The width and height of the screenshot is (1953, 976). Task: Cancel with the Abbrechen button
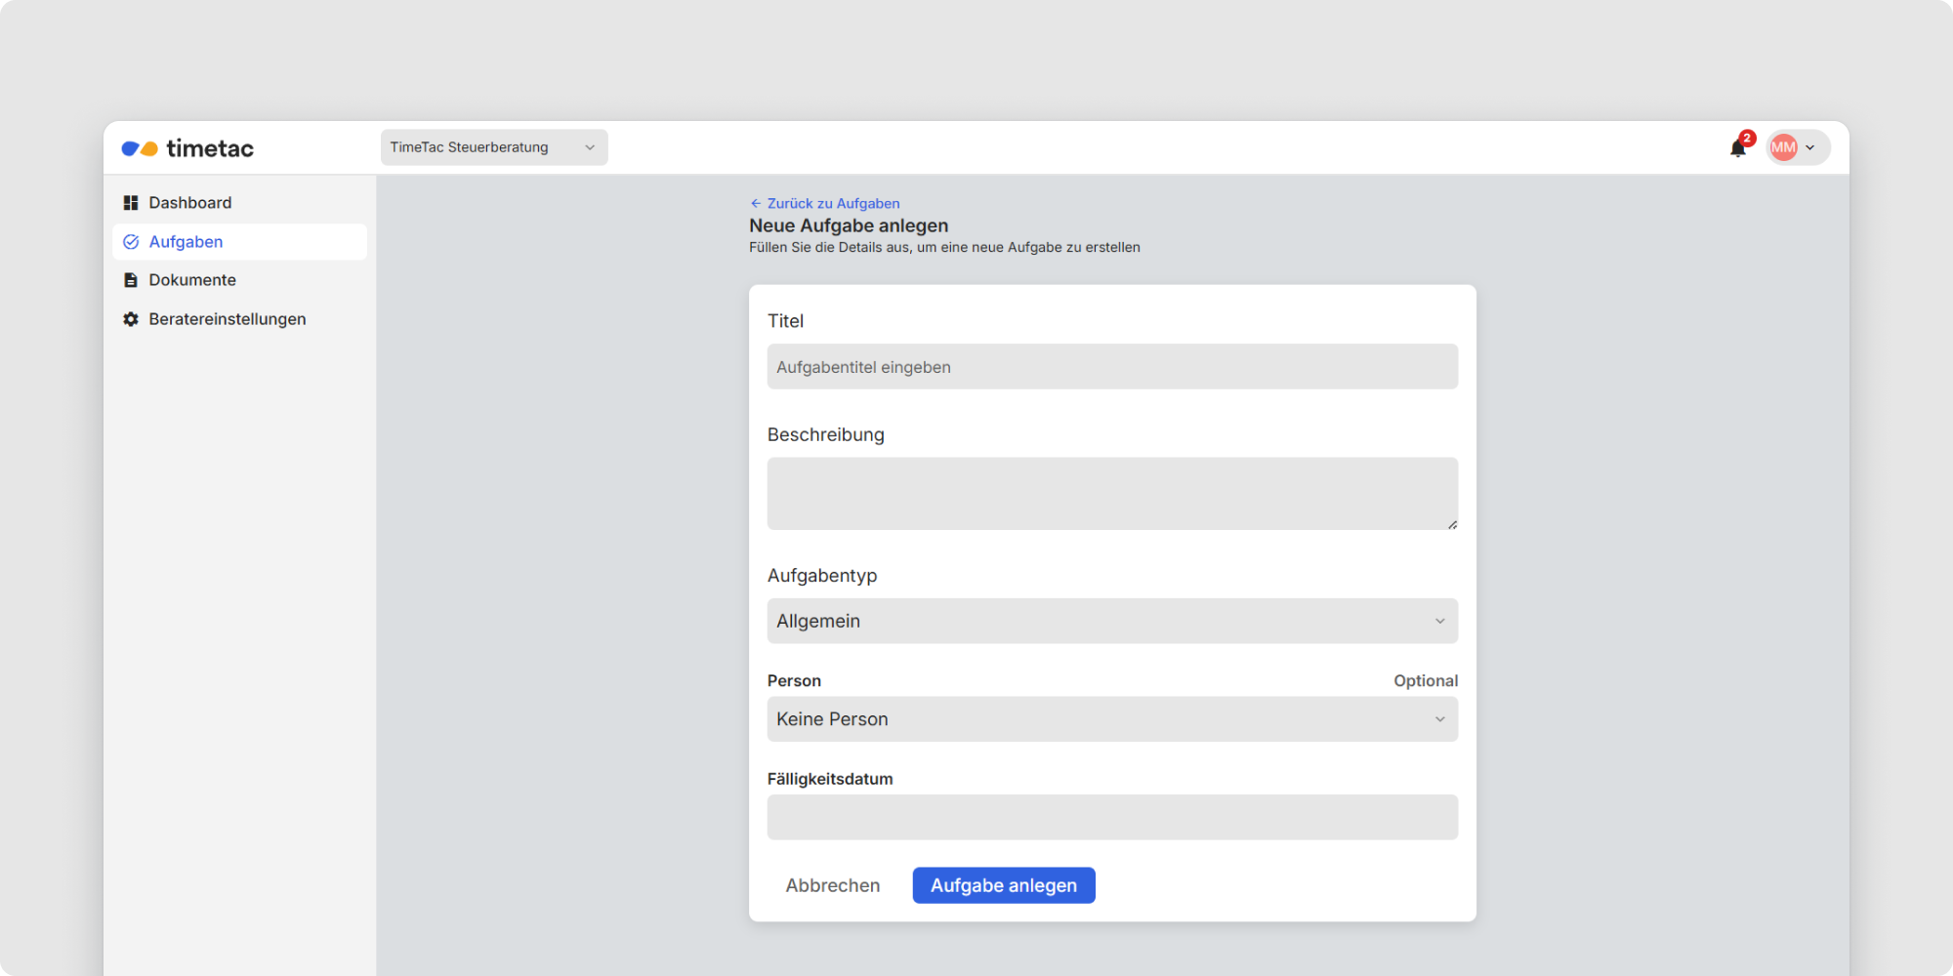click(832, 885)
